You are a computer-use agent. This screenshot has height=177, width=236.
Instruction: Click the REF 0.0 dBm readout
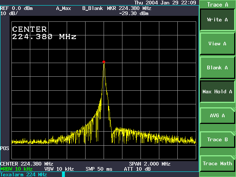click(x=16, y=8)
